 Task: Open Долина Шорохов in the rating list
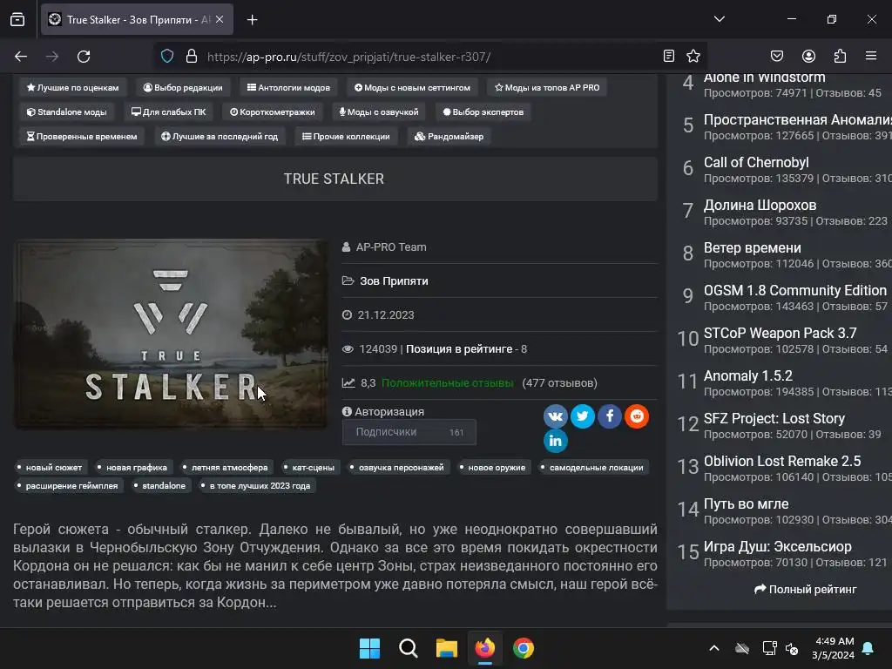coord(760,206)
